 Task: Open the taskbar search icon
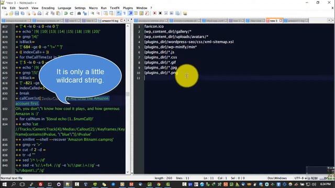pos(14,184)
